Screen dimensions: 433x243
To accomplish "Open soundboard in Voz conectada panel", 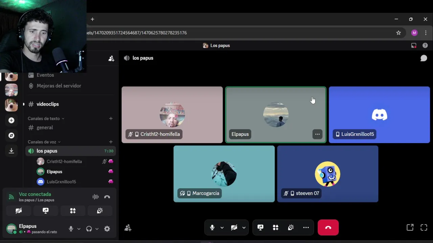I will [100, 211].
